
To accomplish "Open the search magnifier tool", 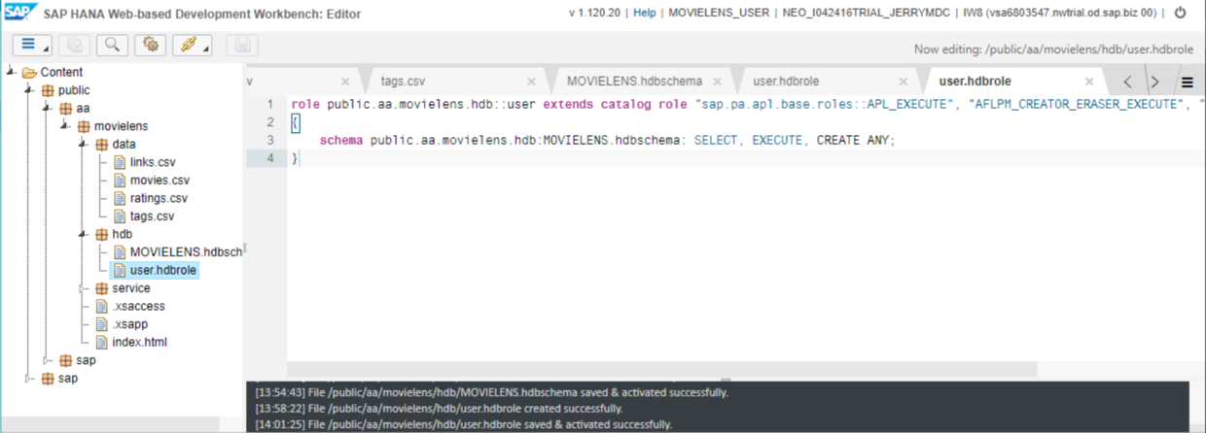I will click(x=112, y=45).
